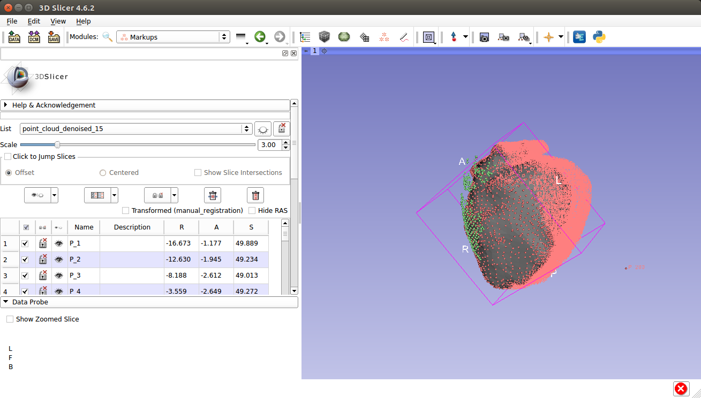Toggle visibility eye for P_1
This screenshot has width=701, height=398.
[58, 244]
